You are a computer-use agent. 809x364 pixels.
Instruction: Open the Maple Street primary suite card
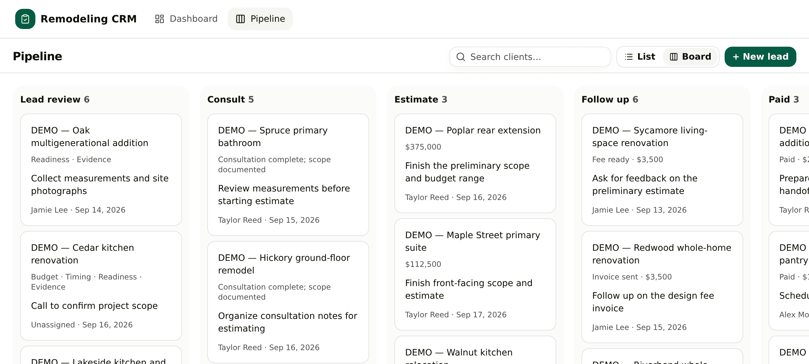475,274
